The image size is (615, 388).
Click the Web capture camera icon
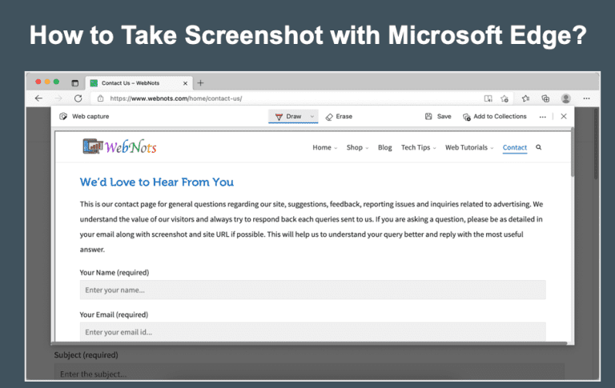coord(63,117)
